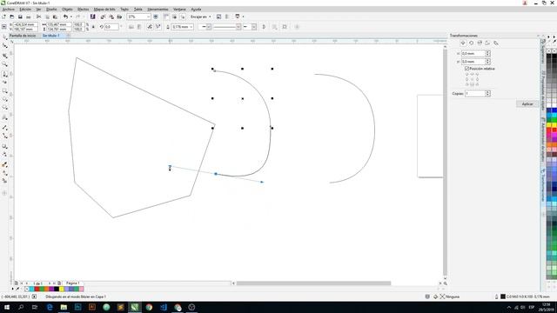Click the Skew transformation icon in docker
Viewport: 557px width, 313px height.
coord(496,43)
